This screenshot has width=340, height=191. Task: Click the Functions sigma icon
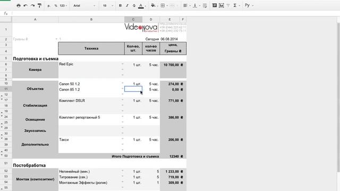click(235, 6)
